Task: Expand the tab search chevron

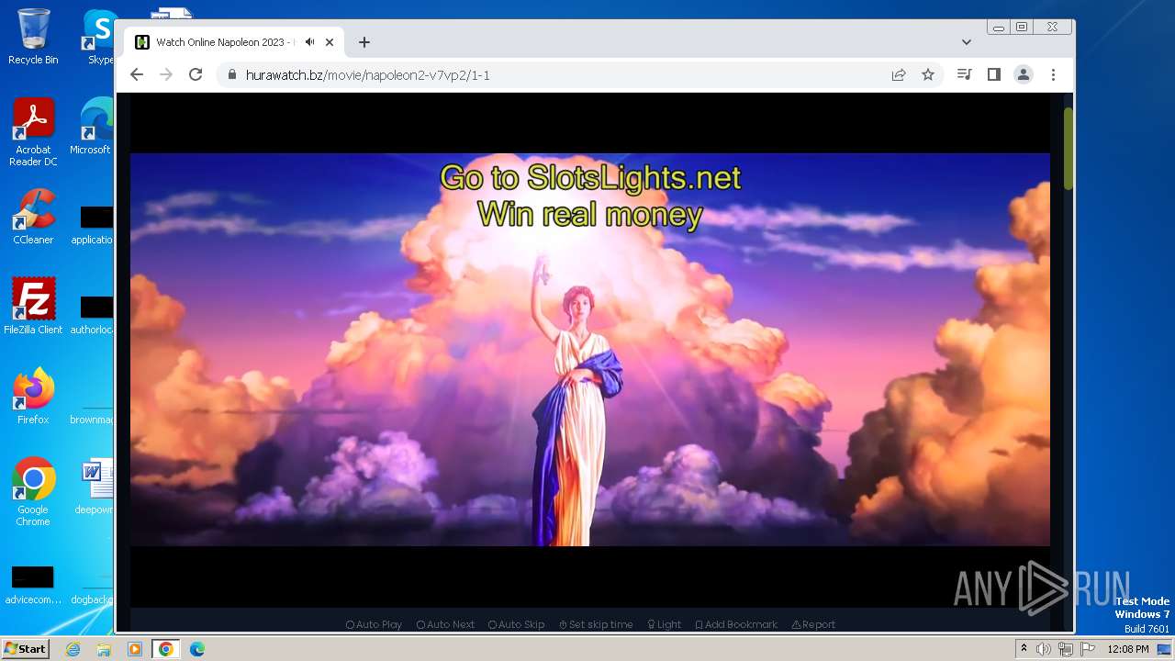Action: point(967,42)
